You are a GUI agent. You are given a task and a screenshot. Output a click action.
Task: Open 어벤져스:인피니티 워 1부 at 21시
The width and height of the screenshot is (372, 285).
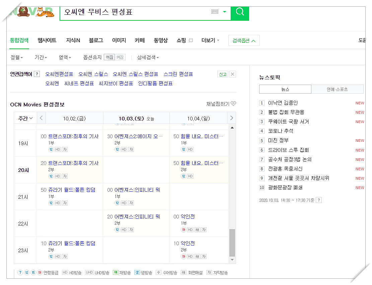click(x=137, y=190)
